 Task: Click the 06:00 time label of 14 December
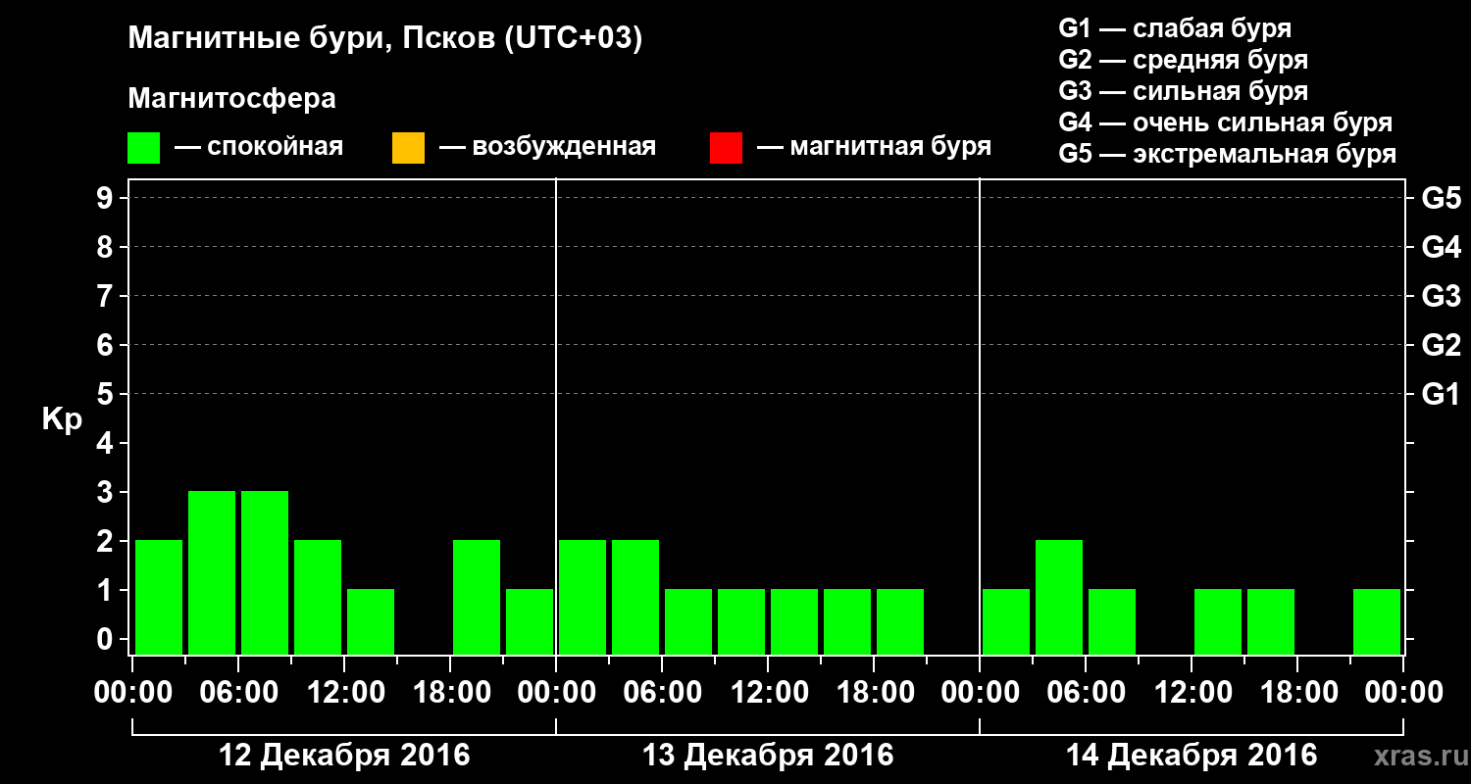pyautogui.click(x=1086, y=693)
